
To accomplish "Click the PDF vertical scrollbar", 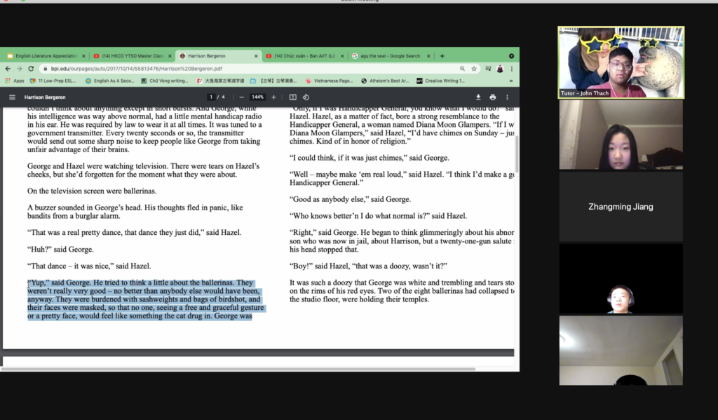I will click(517, 154).
